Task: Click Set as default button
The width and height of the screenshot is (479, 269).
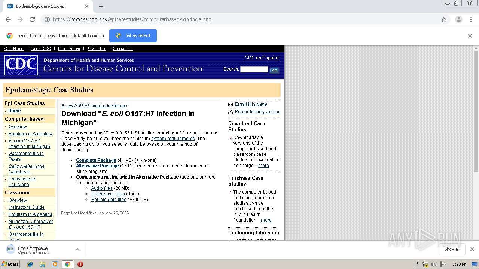Action: (x=133, y=35)
